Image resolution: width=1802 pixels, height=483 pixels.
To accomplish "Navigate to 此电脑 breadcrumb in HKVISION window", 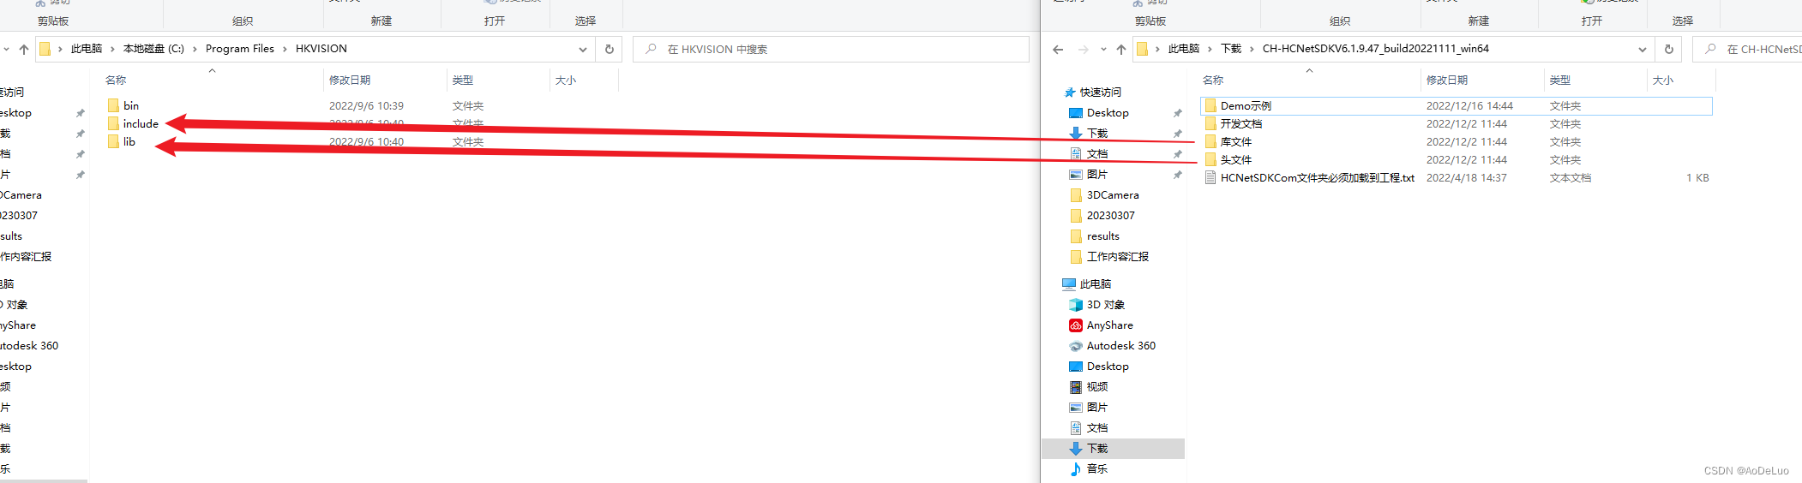I will coord(86,49).
